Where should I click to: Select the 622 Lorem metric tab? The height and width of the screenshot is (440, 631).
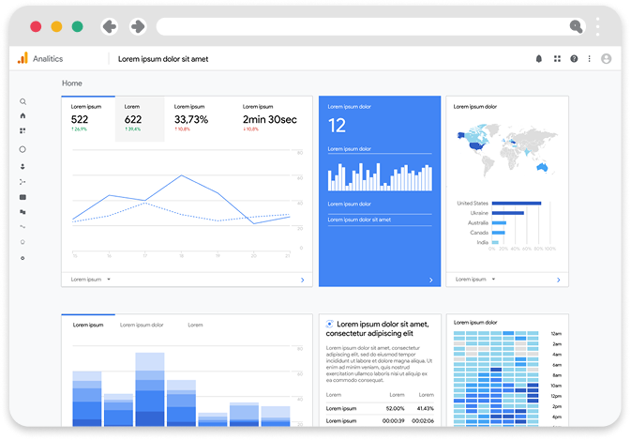(140, 118)
